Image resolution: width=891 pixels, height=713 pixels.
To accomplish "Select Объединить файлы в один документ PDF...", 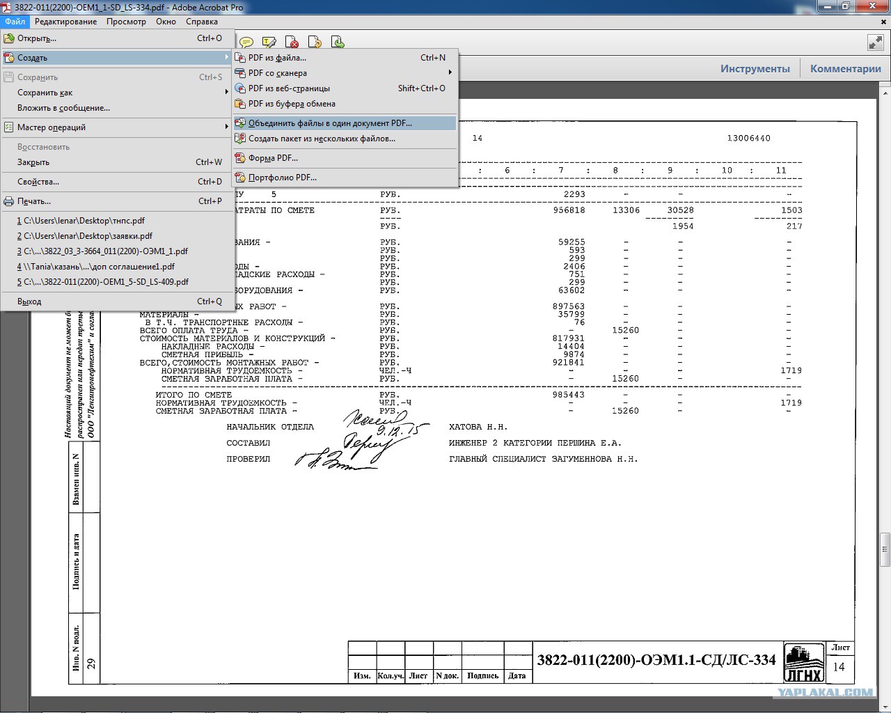I will (x=345, y=123).
